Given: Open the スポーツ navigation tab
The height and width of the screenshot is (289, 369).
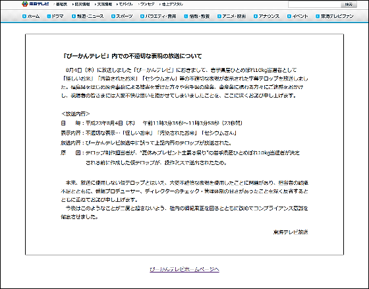Looking at the screenshot, I should pos(122,16).
